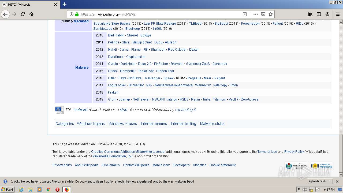343x193 pixels.
Task: Click Powered by MediaWiki badge
Action: 322,166
